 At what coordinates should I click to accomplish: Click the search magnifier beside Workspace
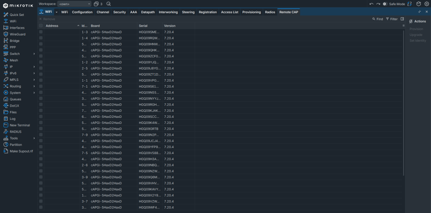[x=109, y=4]
